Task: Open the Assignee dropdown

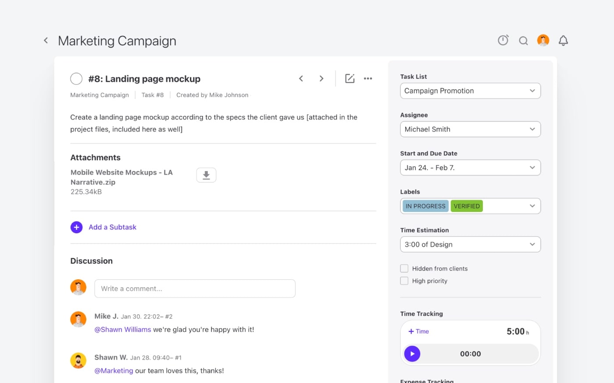Action: point(470,130)
